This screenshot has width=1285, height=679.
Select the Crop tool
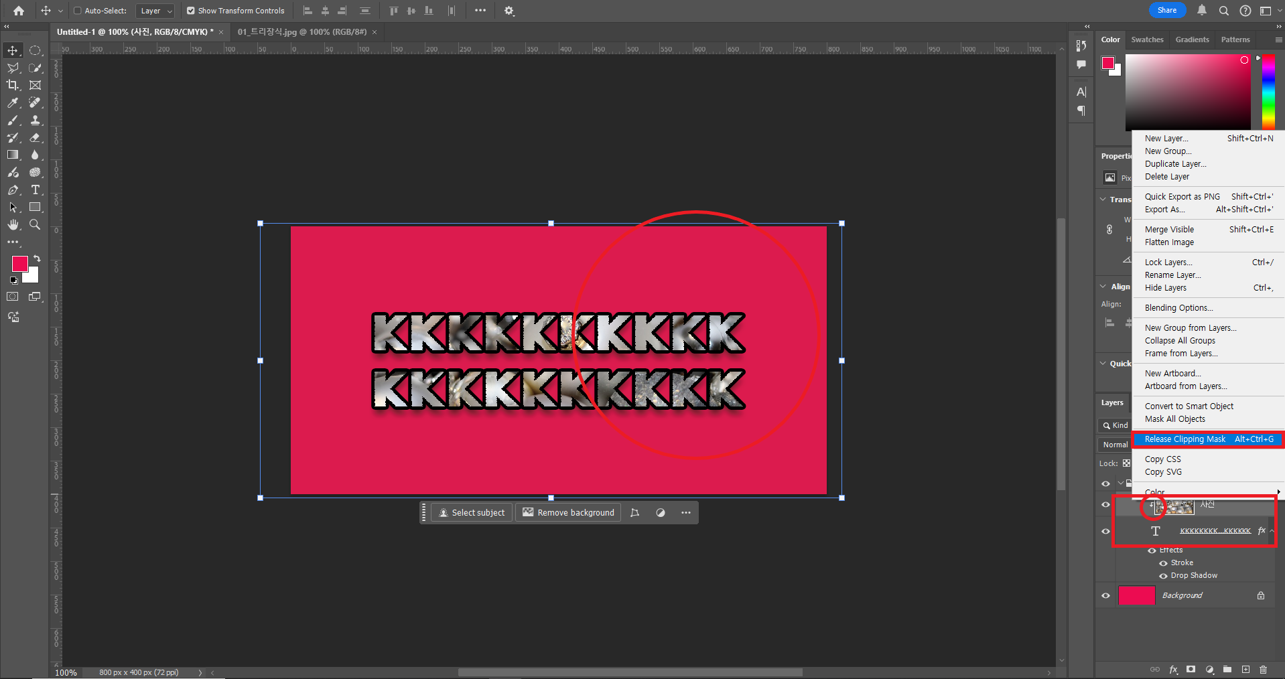pyautogui.click(x=13, y=85)
